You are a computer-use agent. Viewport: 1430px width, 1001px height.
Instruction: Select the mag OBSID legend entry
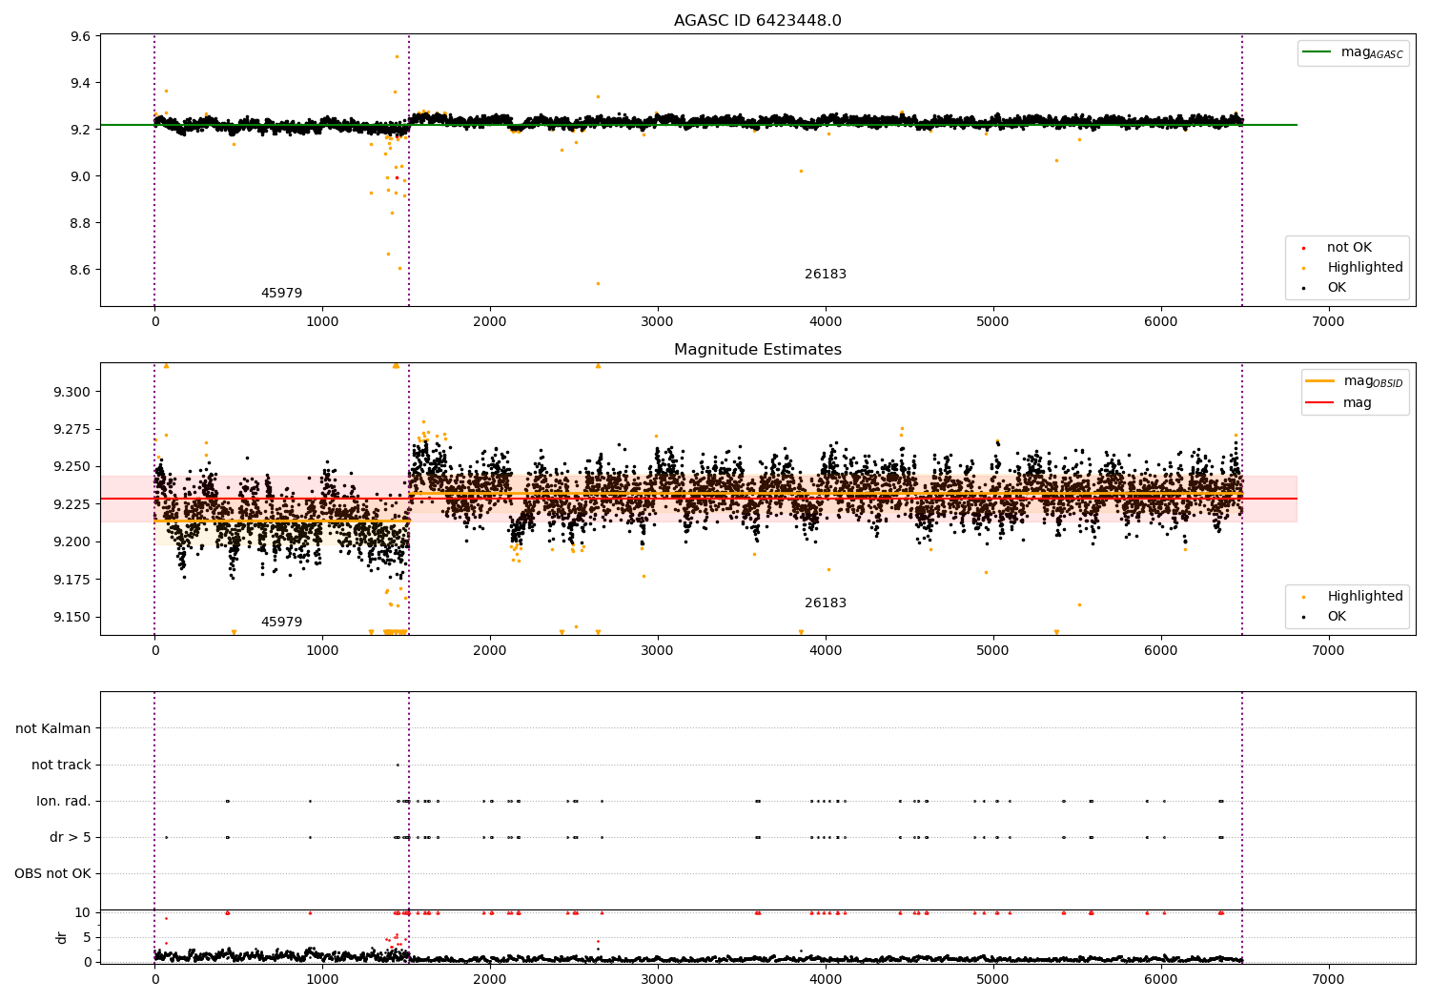pyautogui.click(x=1355, y=381)
